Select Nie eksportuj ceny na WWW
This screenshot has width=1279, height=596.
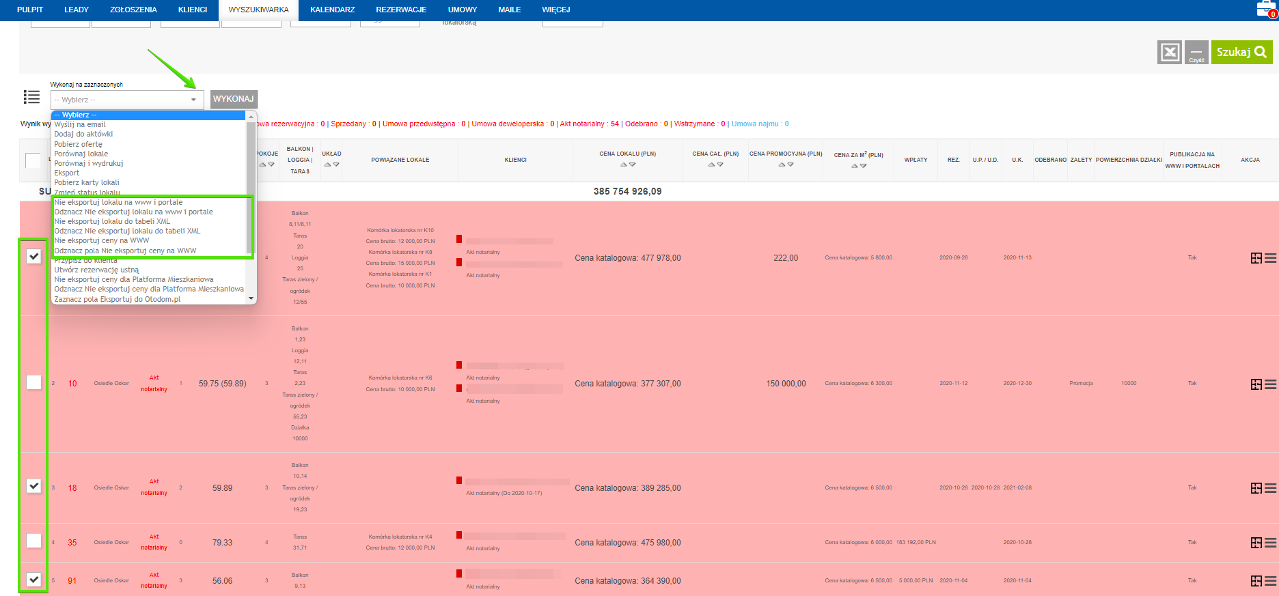[149, 240]
